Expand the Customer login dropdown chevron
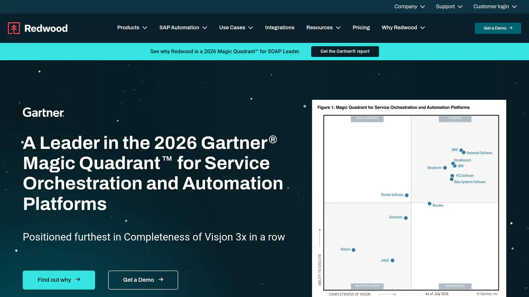 [x=514, y=7]
